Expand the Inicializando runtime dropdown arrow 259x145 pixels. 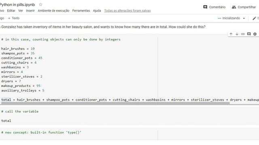coord(244,18)
